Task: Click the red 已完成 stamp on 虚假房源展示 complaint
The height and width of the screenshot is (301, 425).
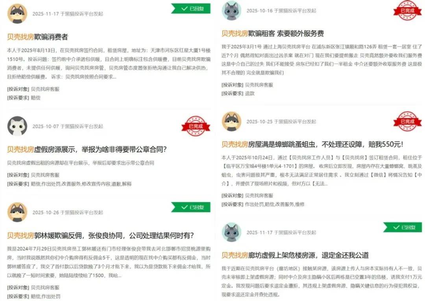Action: 196,126
